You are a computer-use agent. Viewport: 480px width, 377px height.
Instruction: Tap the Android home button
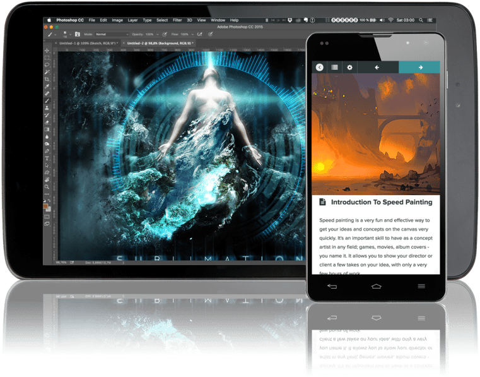point(376,286)
